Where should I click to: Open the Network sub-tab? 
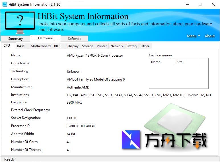[117, 46]
